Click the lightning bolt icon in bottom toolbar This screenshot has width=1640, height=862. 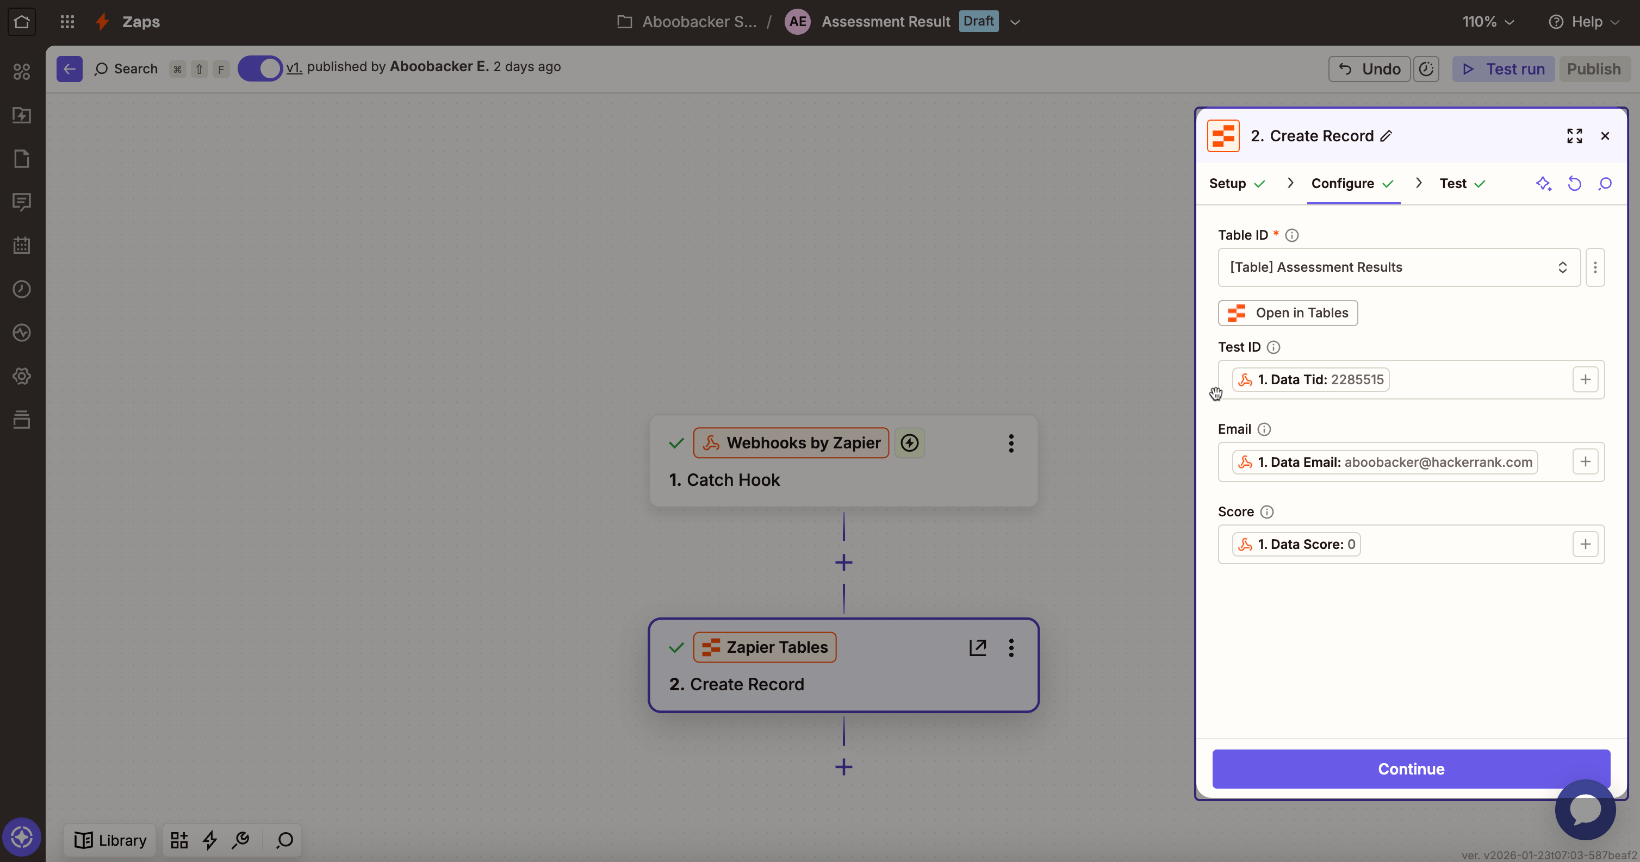[x=209, y=840]
